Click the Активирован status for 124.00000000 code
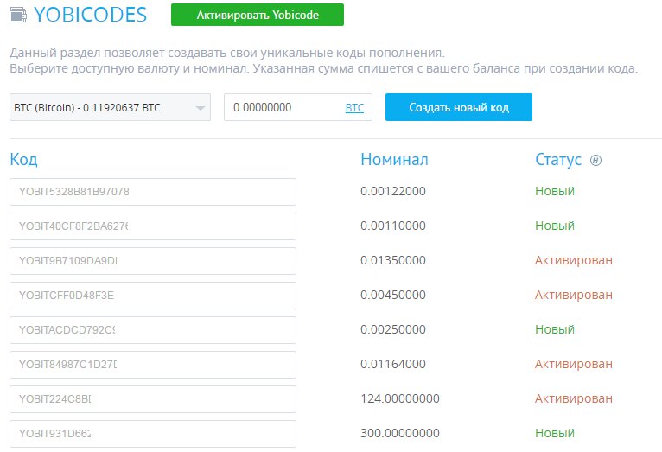Image resolution: width=662 pixels, height=452 pixels. pos(573,398)
